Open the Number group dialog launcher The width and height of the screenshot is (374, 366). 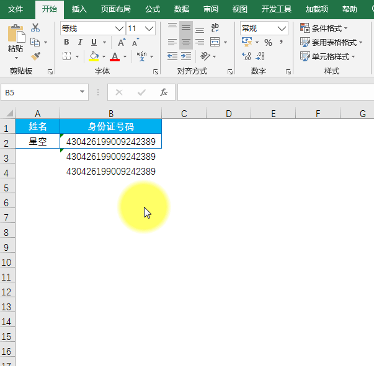(288, 72)
